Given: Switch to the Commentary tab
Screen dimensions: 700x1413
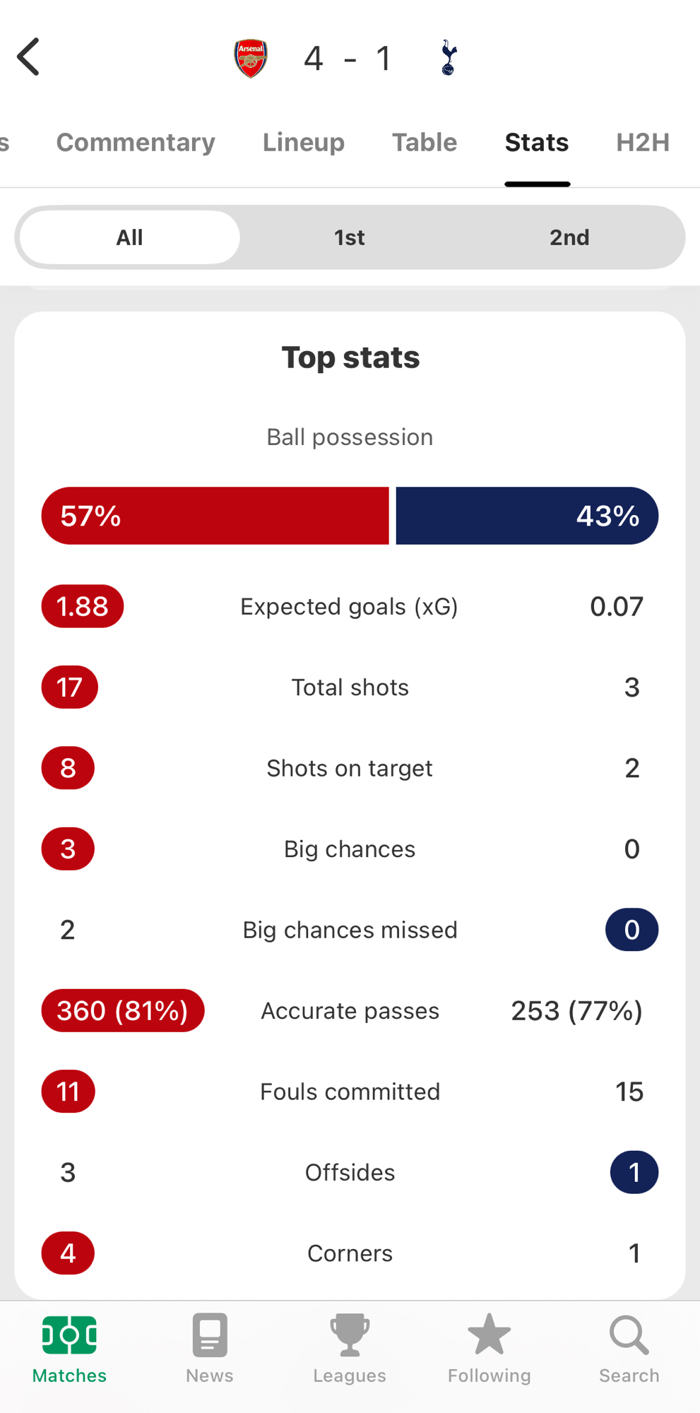Looking at the screenshot, I should [136, 143].
